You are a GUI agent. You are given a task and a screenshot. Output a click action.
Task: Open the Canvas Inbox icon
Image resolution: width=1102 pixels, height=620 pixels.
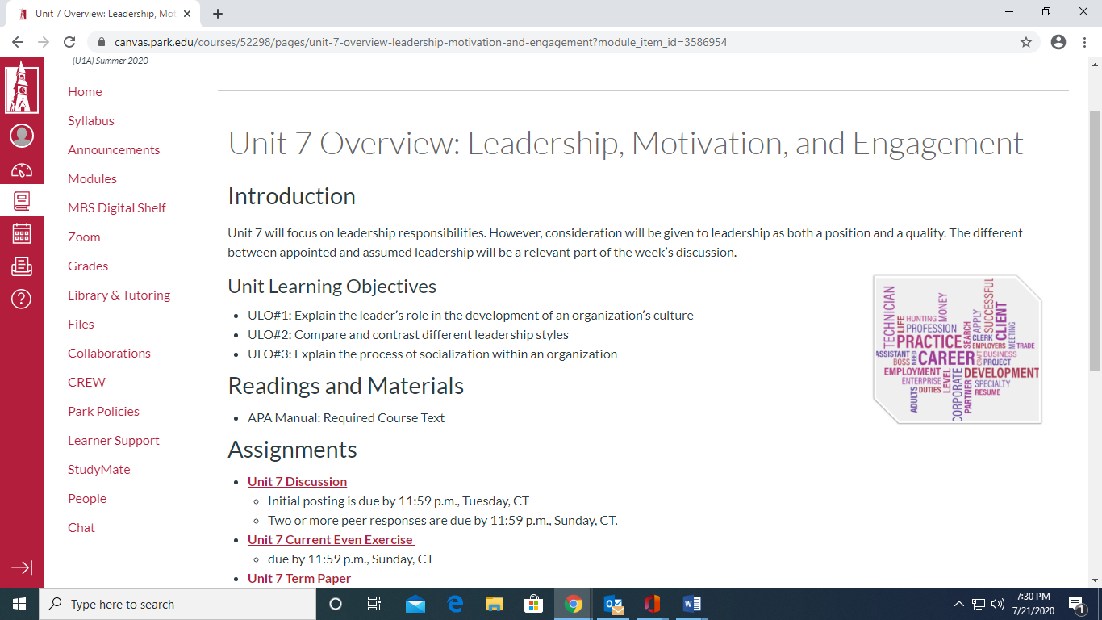click(x=22, y=266)
